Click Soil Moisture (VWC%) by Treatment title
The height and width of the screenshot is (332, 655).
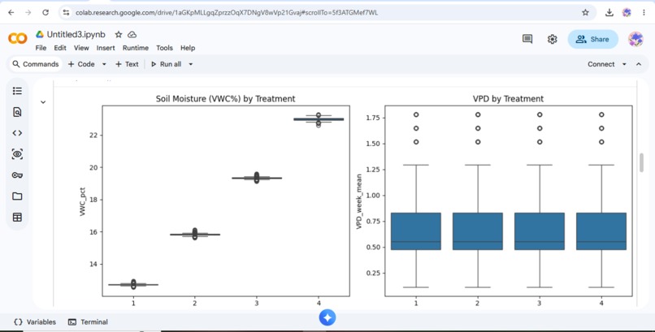tap(226, 99)
